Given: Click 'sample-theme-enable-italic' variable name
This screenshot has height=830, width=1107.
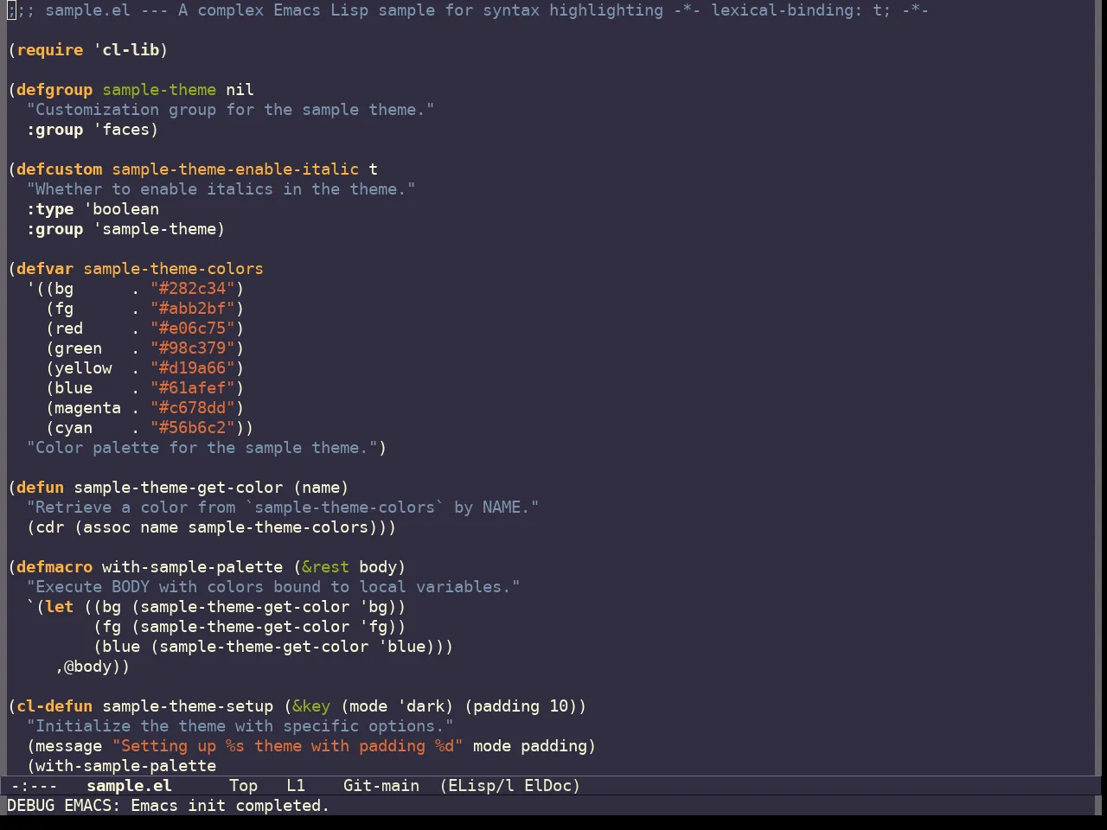Looking at the screenshot, I should click(x=235, y=169).
